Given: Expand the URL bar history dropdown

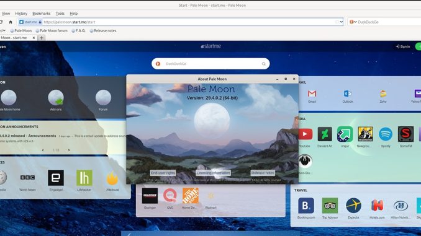Looking at the screenshot, I should click(x=342, y=22).
